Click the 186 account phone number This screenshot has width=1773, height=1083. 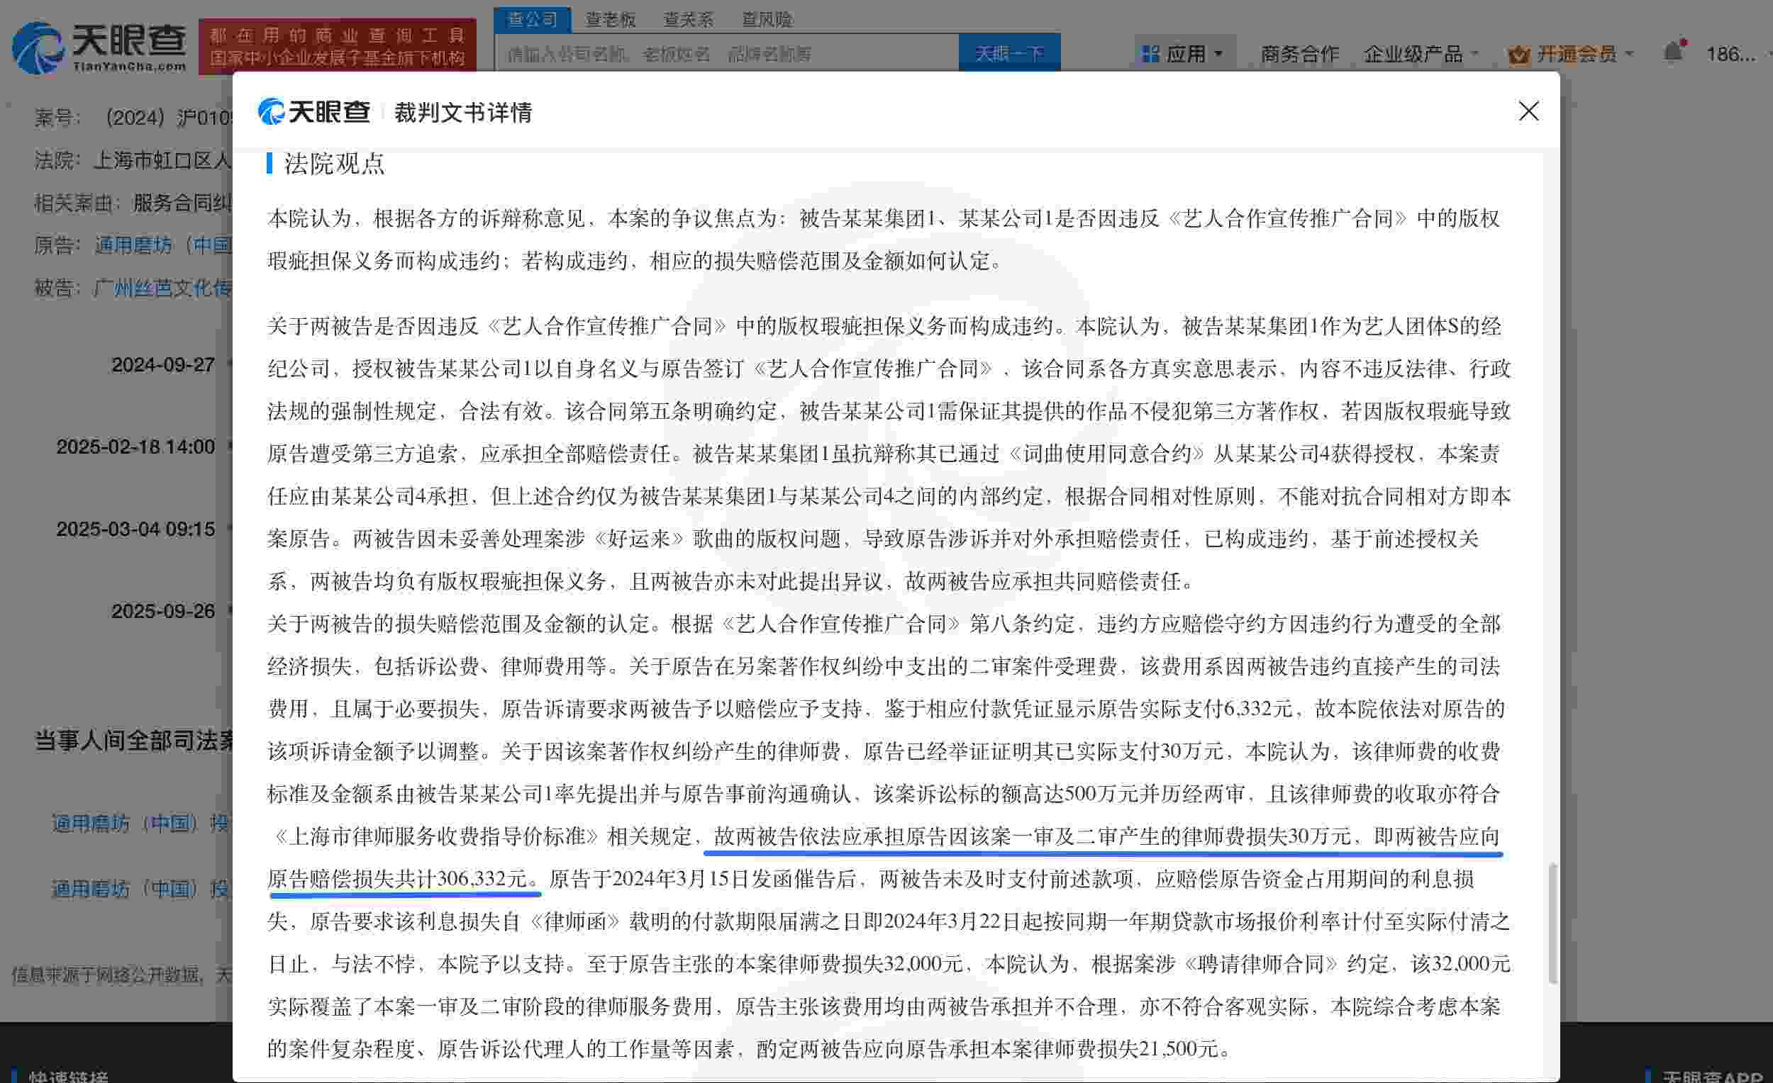click(x=1733, y=53)
